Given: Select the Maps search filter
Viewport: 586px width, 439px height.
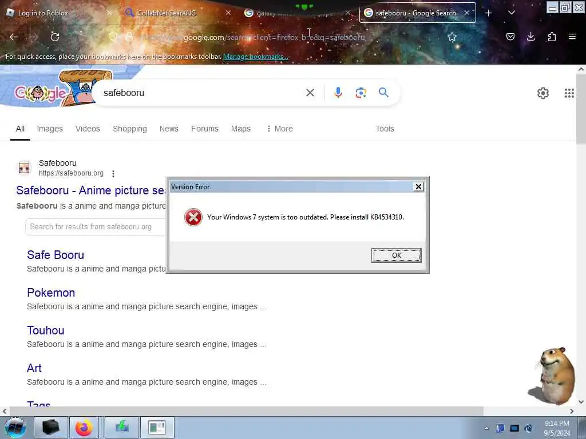Looking at the screenshot, I should point(241,129).
